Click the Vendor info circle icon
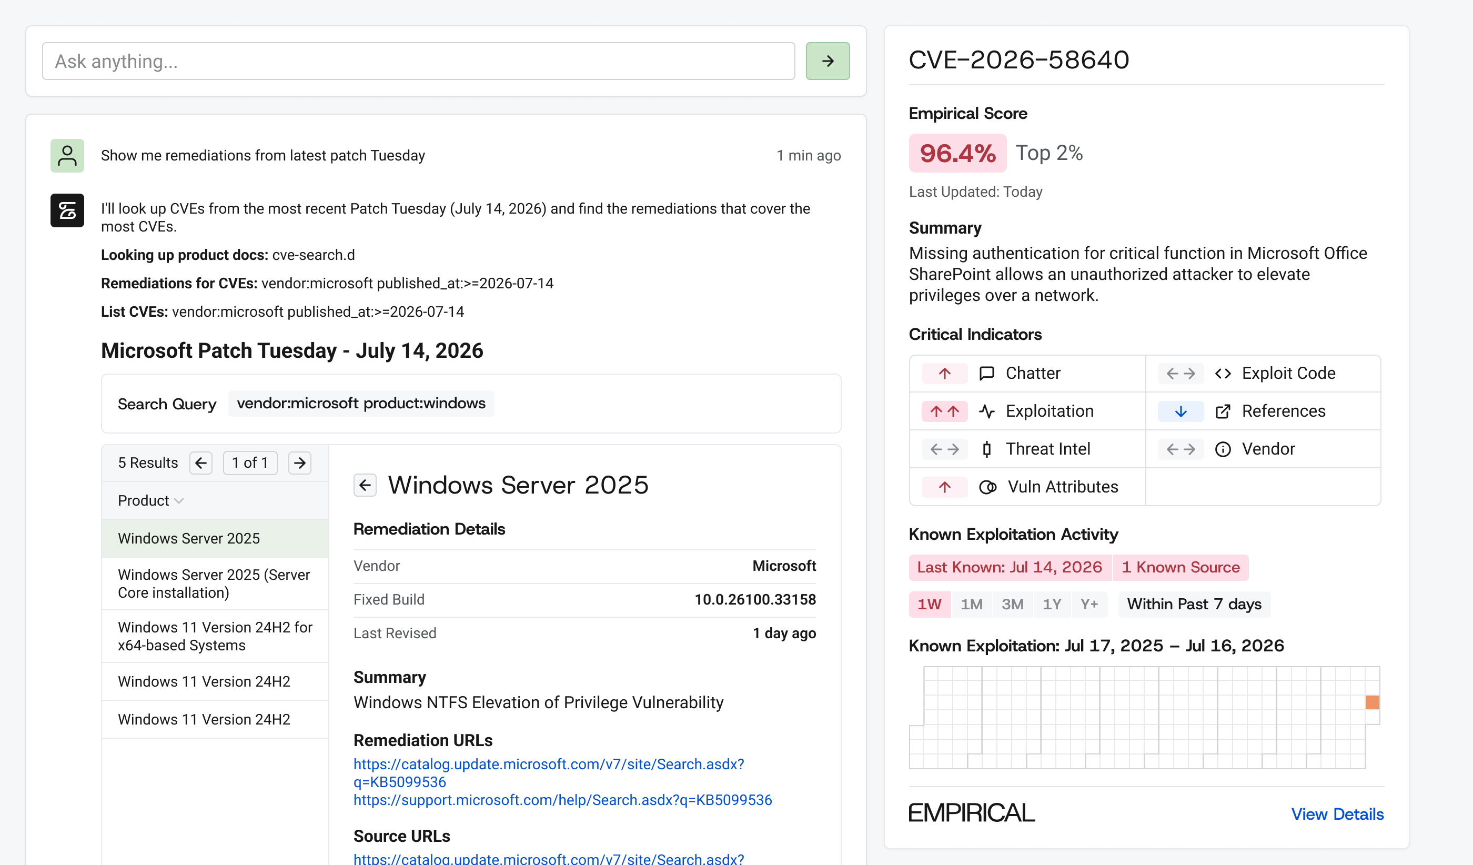Screen dimensions: 1473x865 coord(1223,449)
